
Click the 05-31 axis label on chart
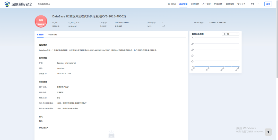(208, 69)
